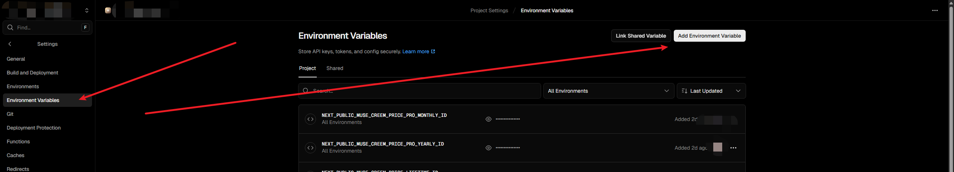Open the team switcher chevrons
954x172 pixels.
coord(87,10)
